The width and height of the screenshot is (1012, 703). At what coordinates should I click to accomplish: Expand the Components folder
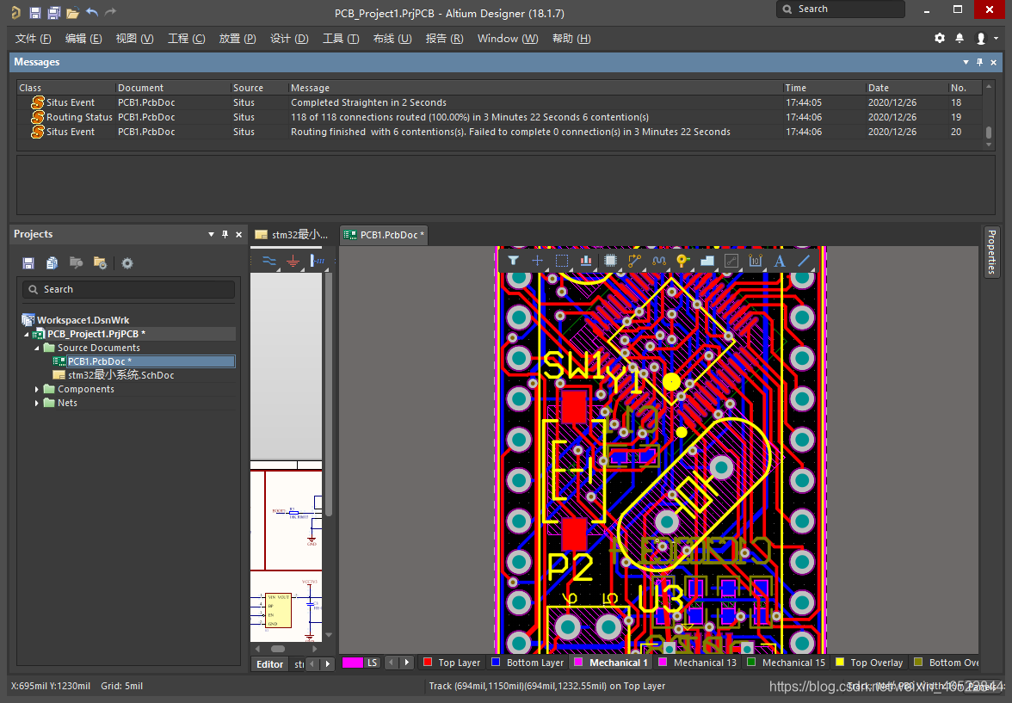point(37,389)
